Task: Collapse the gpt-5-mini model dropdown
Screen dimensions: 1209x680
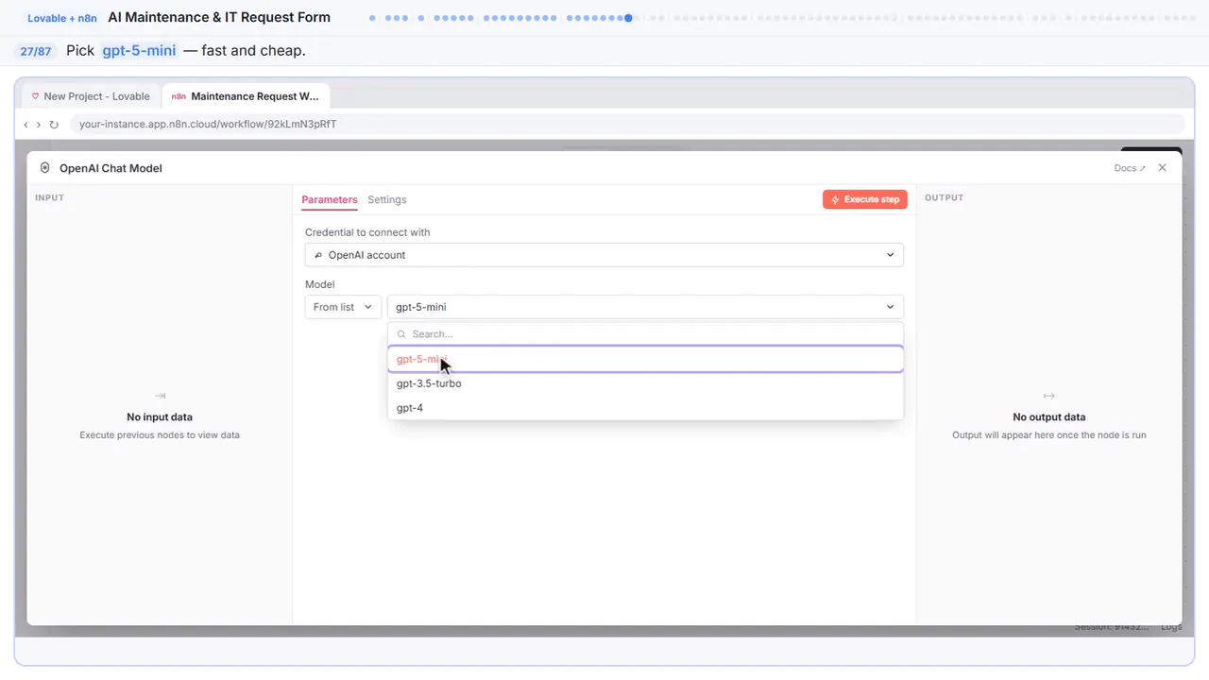Action: (x=645, y=307)
